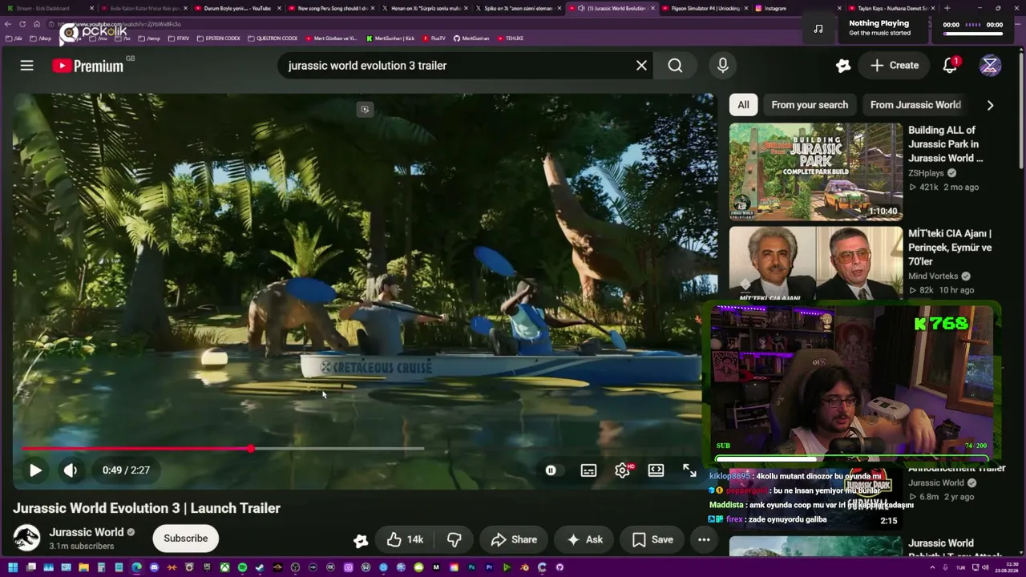Start voice search with the microphone
The image size is (1026, 577).
(723, 66)
